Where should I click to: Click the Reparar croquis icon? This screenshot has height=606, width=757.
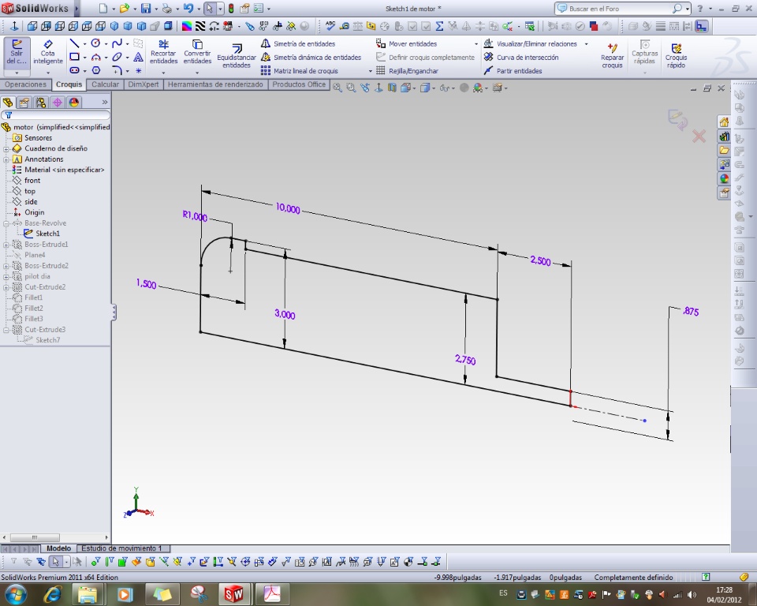[x=612, y=55]
